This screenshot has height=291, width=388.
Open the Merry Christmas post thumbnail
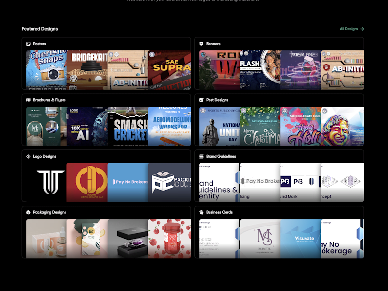(x=260, y=127)
